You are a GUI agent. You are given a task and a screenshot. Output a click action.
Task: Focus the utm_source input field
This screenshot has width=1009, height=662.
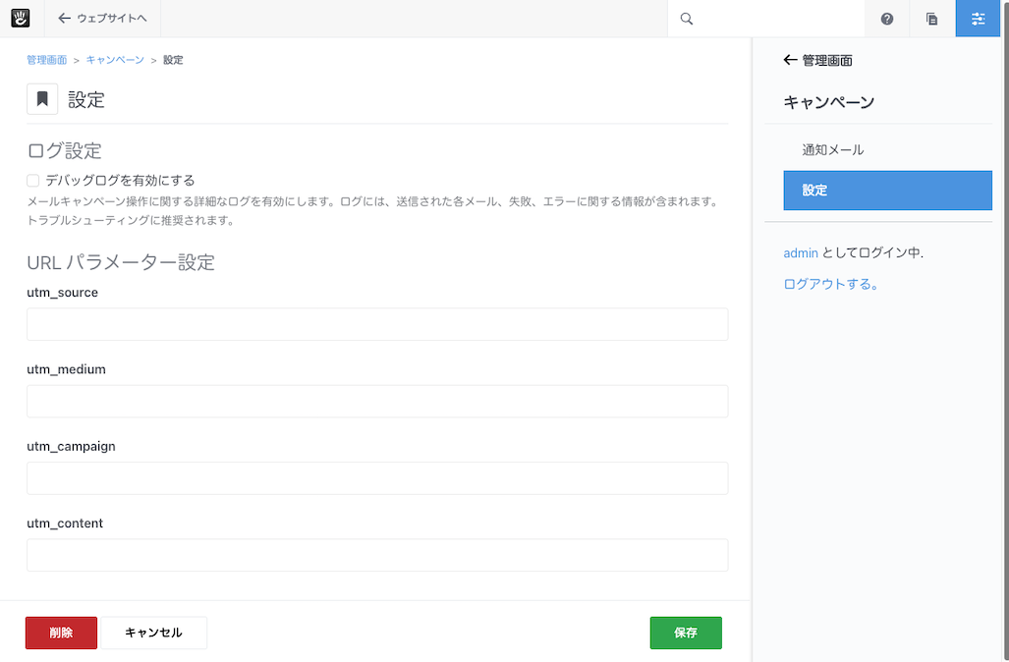tap(377, 324)
